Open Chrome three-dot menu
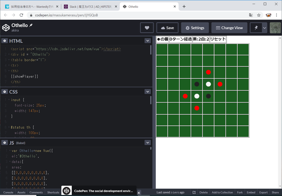The width and height of the screenshot is (282, 196). click(x=277, y=15)
